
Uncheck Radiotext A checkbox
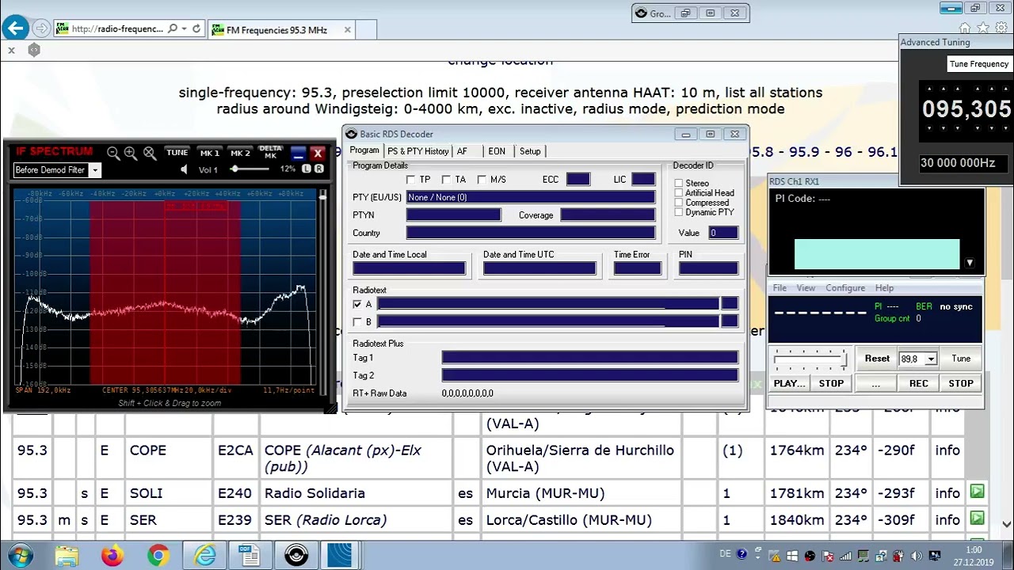(x=357, y=304)
